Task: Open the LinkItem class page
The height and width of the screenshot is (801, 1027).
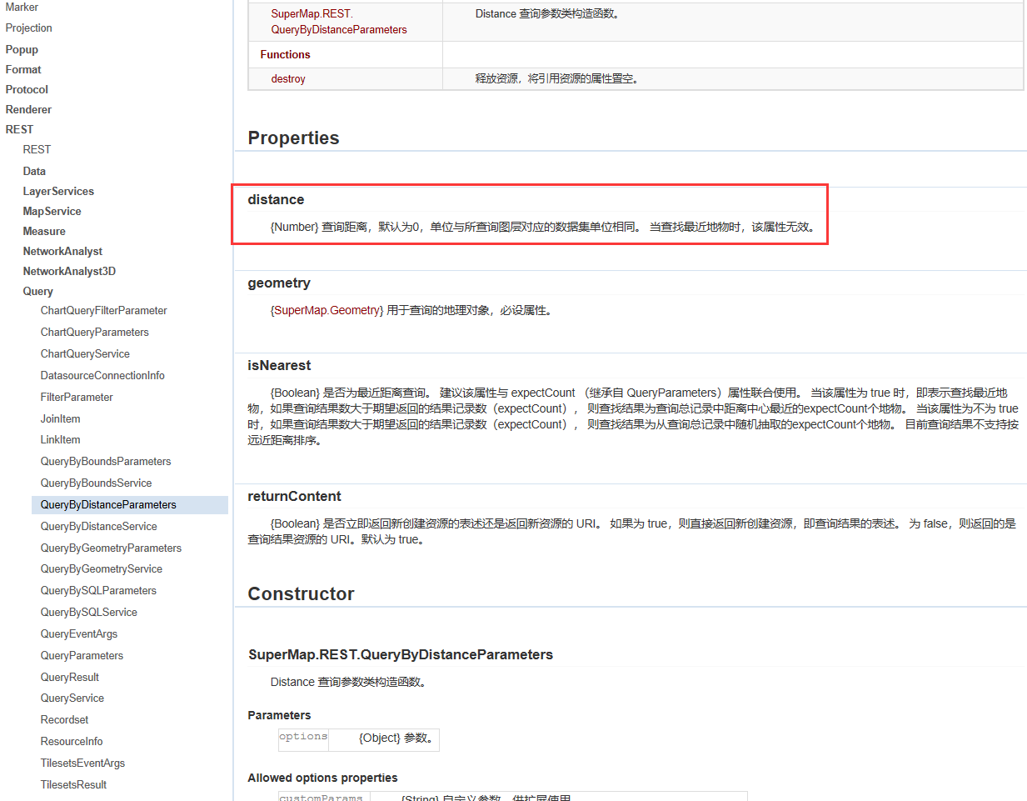Action: [60, 439]
